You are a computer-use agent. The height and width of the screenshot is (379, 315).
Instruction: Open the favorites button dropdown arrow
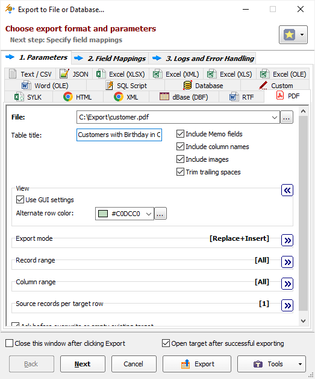[x=302, y=34]
